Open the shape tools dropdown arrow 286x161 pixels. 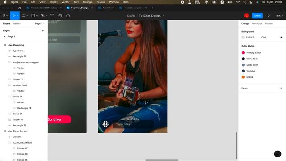(37, 16)
